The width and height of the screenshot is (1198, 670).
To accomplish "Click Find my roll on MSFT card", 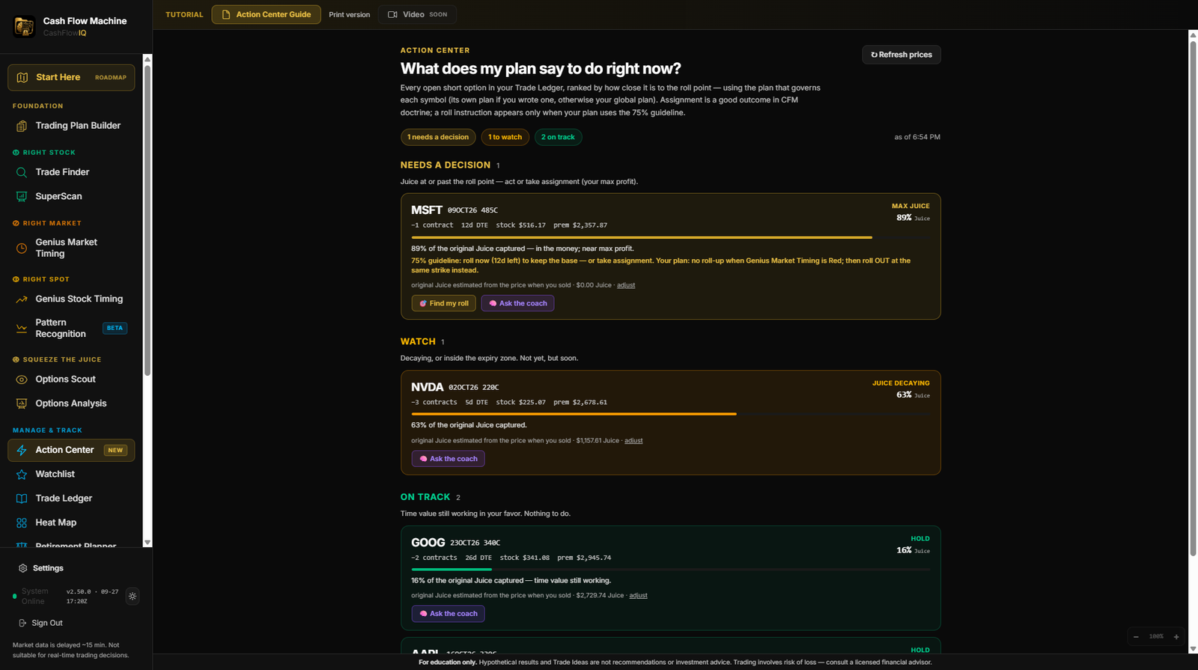I will 444,303.
